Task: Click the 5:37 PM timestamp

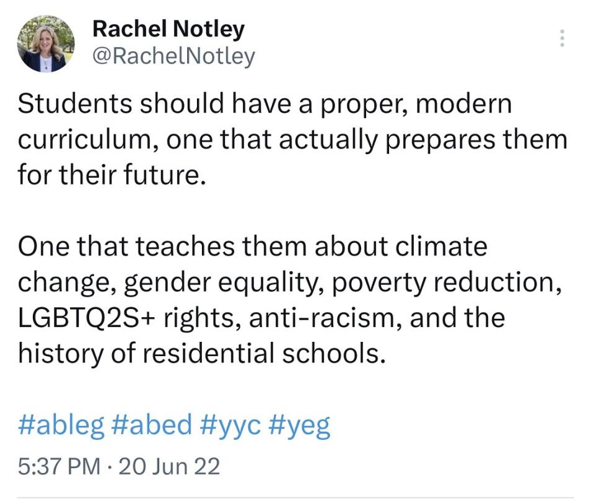Action: click(59, 466)
